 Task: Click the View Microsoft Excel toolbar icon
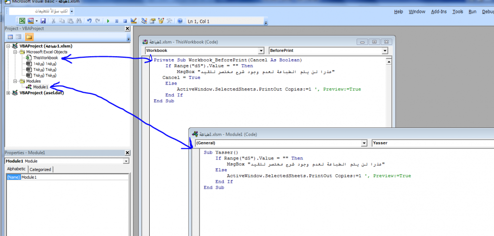pyautogui.click(x=22, y=21)
